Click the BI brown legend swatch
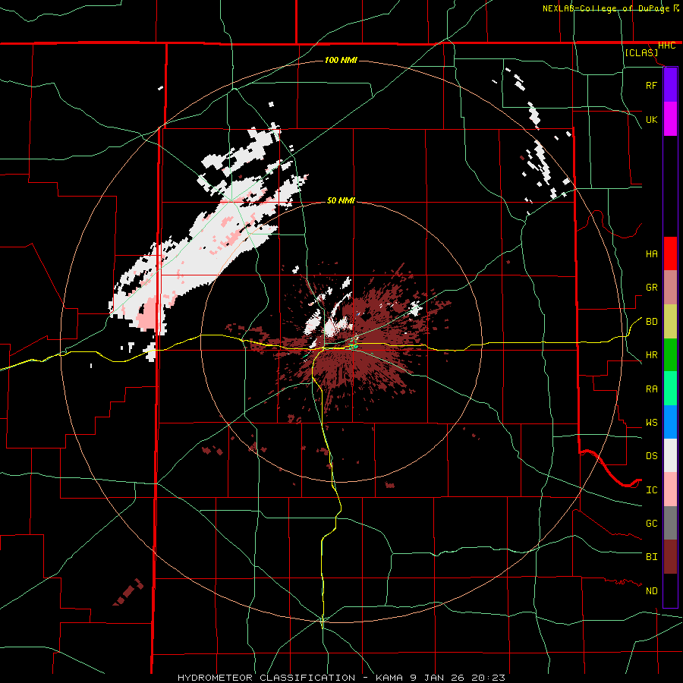The image size is (683, 683). [x=670, y=557]
